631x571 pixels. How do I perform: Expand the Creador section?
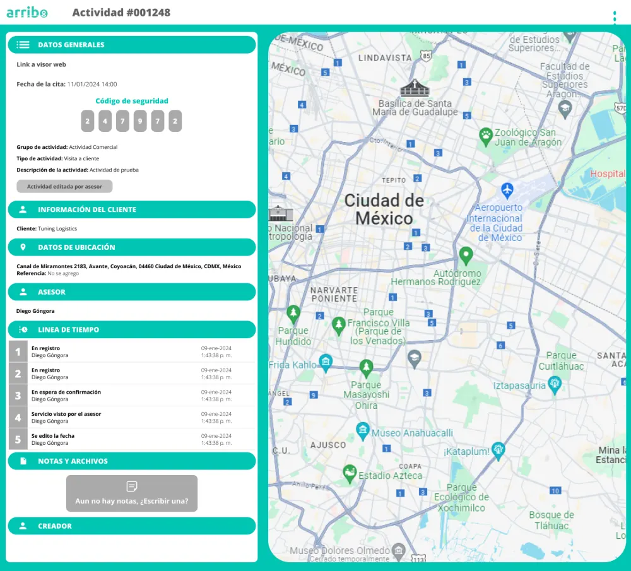pyautogui.click(x=132, y=526)
